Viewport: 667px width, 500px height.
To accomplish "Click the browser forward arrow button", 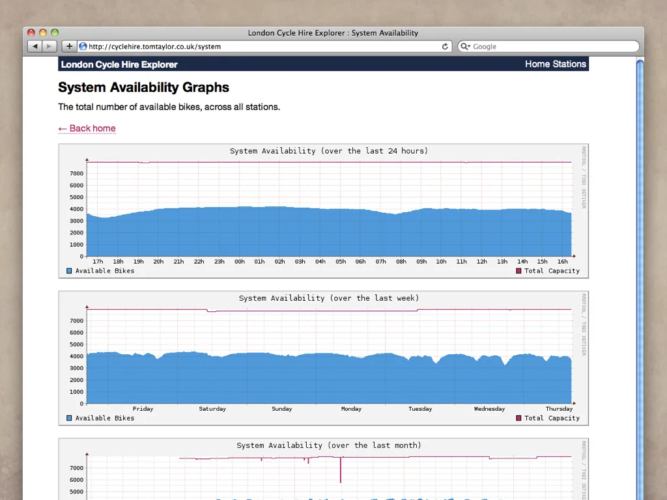I will click(50, 46).
